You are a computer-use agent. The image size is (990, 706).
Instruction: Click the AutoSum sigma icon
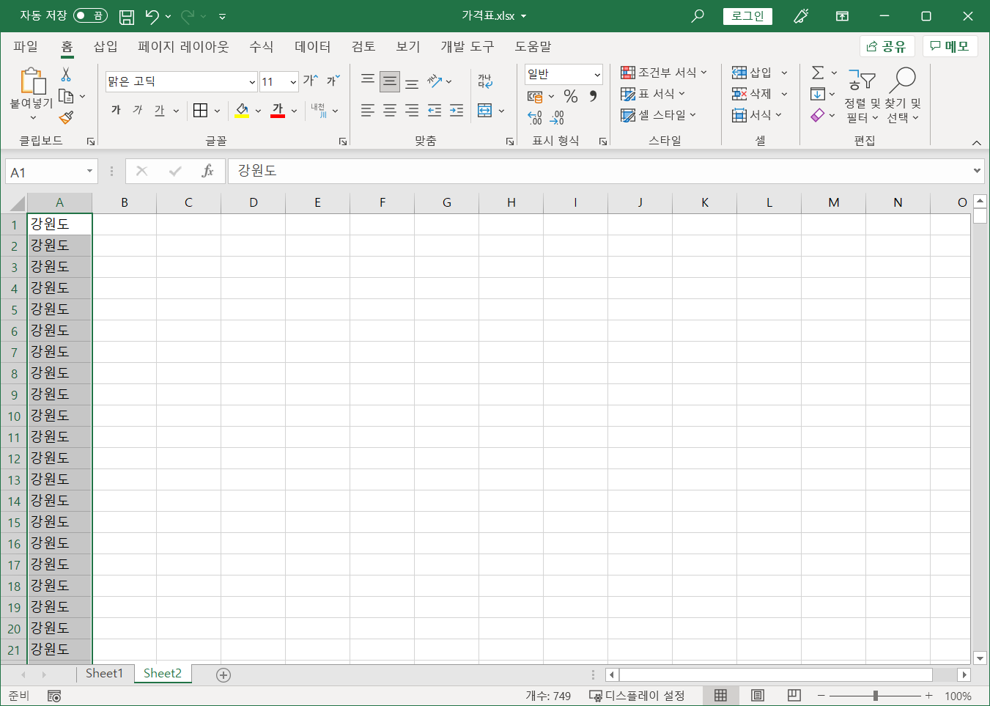coord(818,73)
